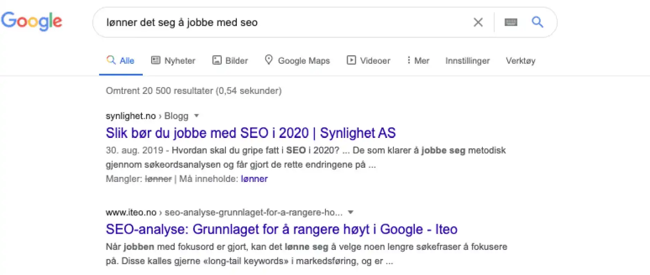This screenshot has height=275, width=650.
Task: Click the Alle magnifier icon
Action: [x=111, y=60]
